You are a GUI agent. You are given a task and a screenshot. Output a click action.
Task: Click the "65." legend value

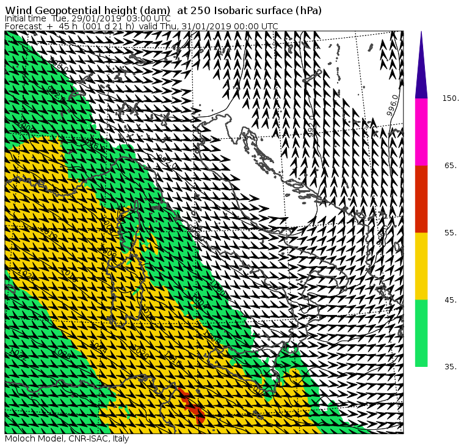pyautogui.click(x=451, y=165)
